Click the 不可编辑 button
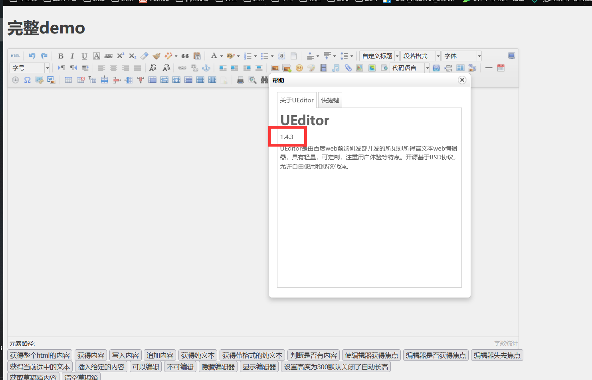Image resolution: width=592 pixels, height=380 pixels. click(180, 367)
